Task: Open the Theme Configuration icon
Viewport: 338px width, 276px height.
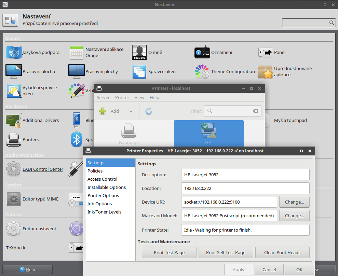Action: (x=202, y=71)
